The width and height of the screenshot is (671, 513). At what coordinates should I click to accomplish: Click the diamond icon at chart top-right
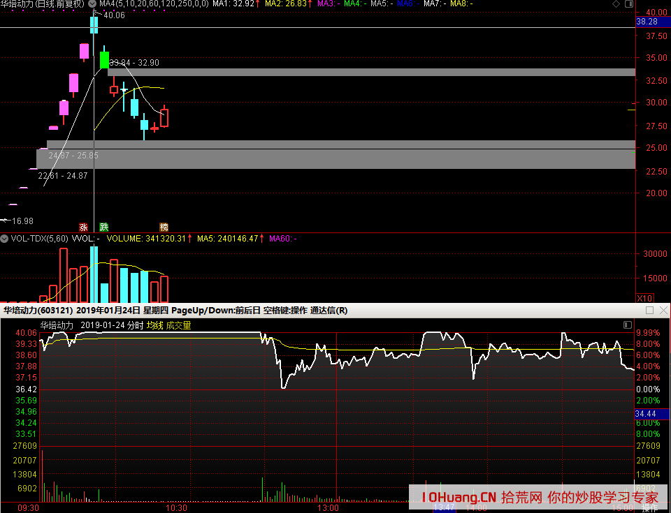point(616,4)
